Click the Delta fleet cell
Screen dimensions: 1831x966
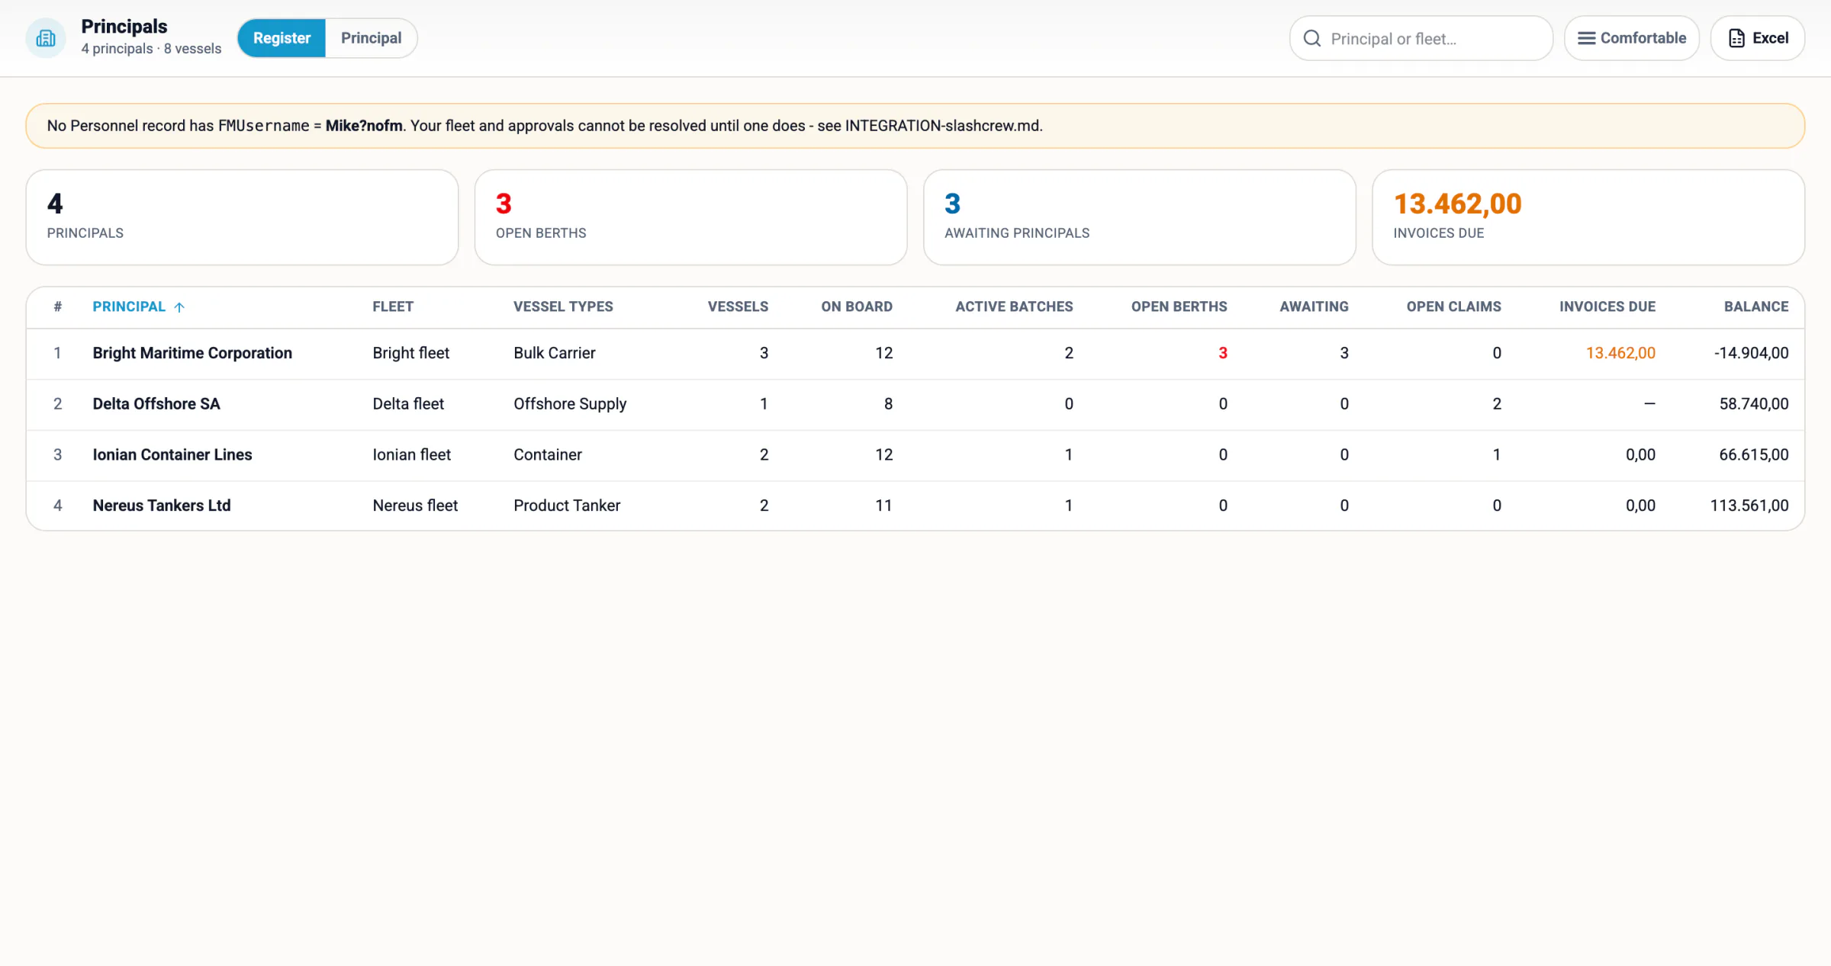click(408, 404)
